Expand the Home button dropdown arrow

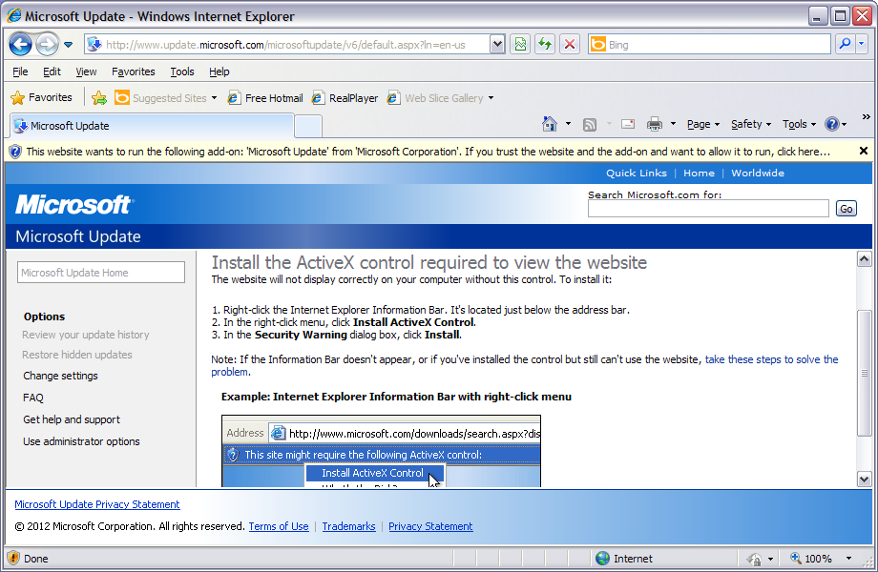click(x=568, y=124)
